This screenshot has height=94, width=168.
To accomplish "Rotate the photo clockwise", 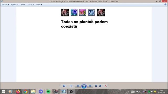I will 100,86.
